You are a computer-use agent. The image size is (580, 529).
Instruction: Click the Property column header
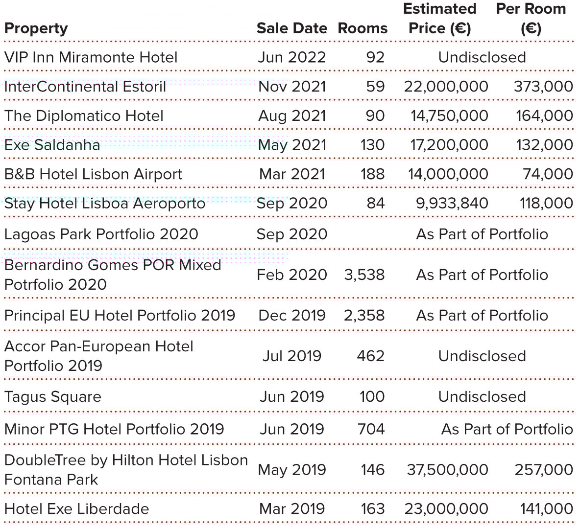(36, 28)
